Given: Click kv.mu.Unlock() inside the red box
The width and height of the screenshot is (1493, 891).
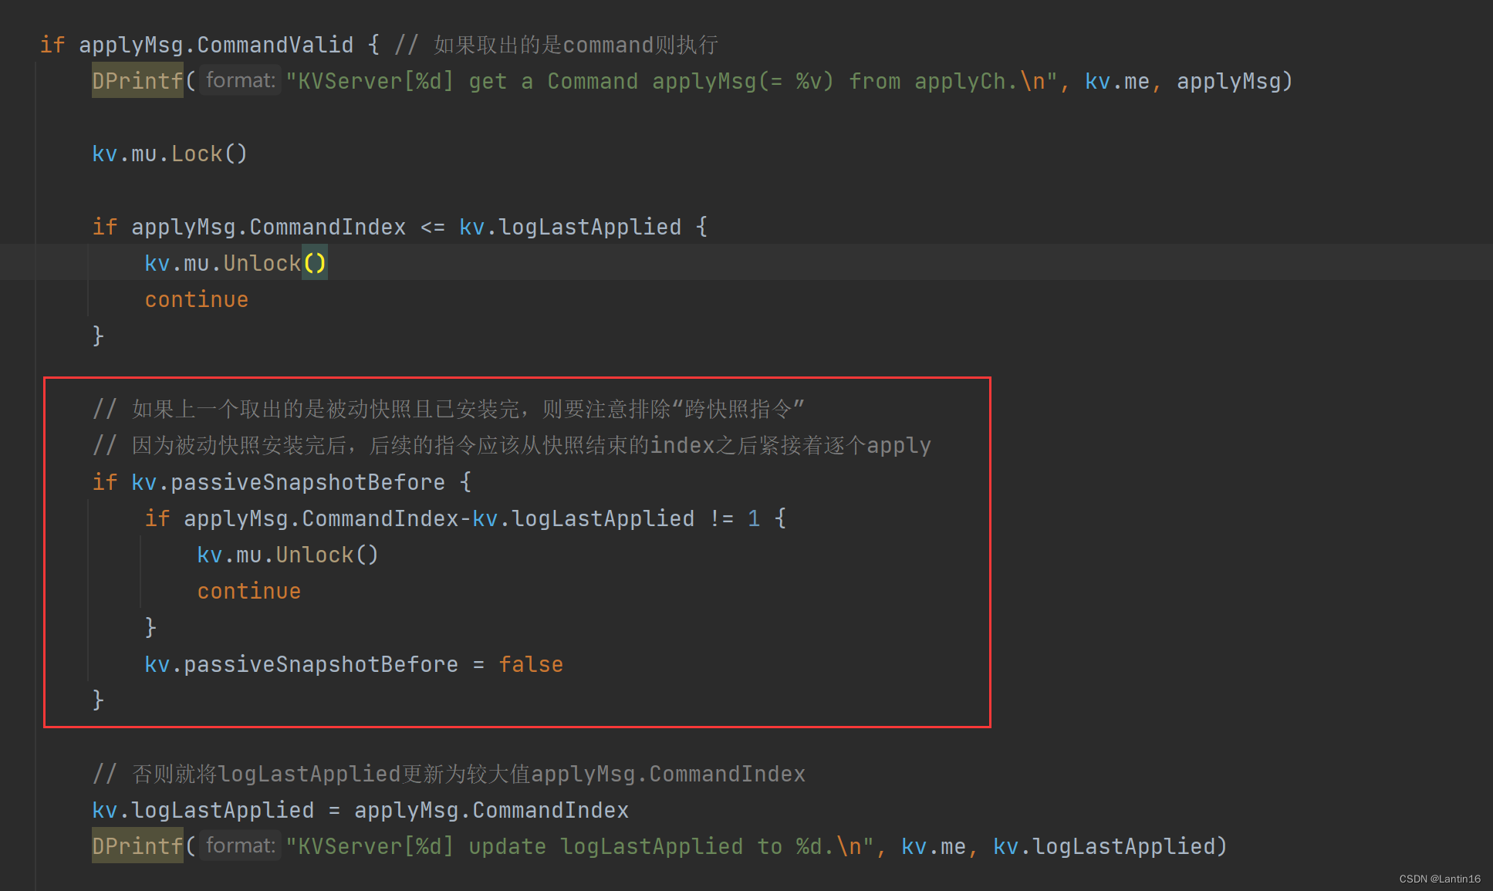Looking at the screenshot, I should [287, 555].
